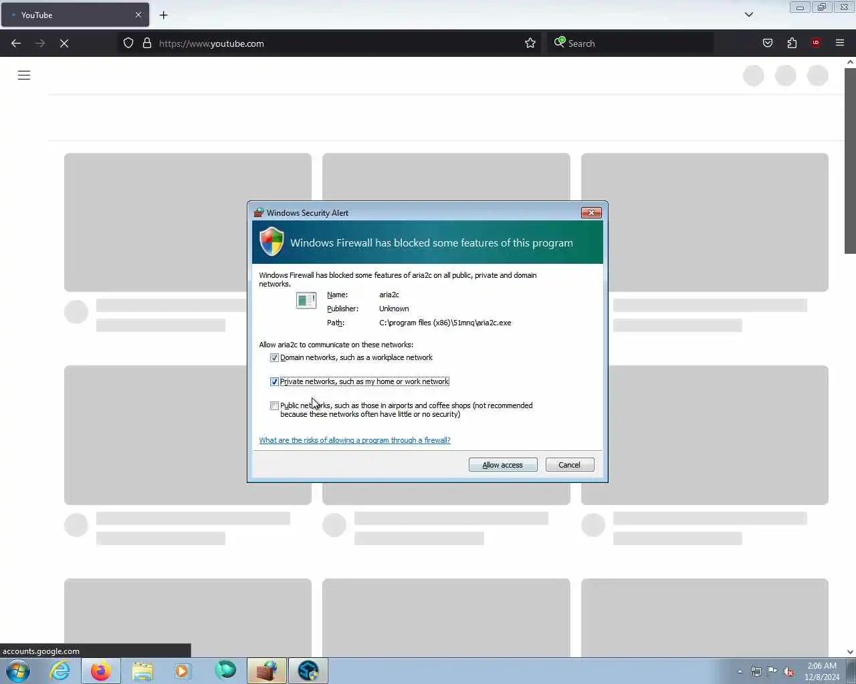
Task: Click the Windows Firewall shield icon
Action: pos(272,242)
